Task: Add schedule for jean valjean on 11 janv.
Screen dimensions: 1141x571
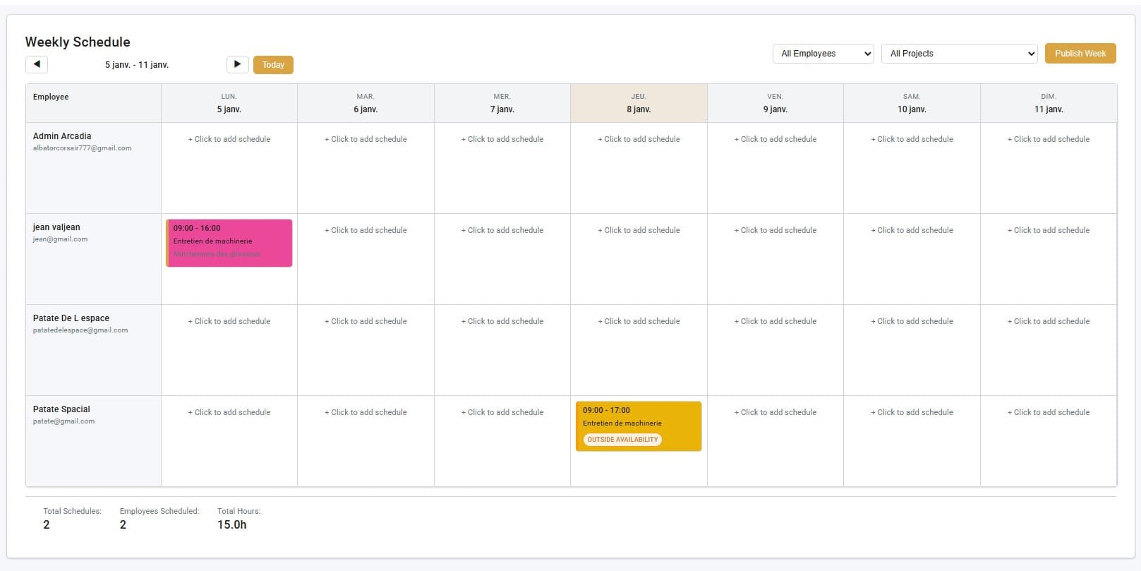Action: (1049, 230)
